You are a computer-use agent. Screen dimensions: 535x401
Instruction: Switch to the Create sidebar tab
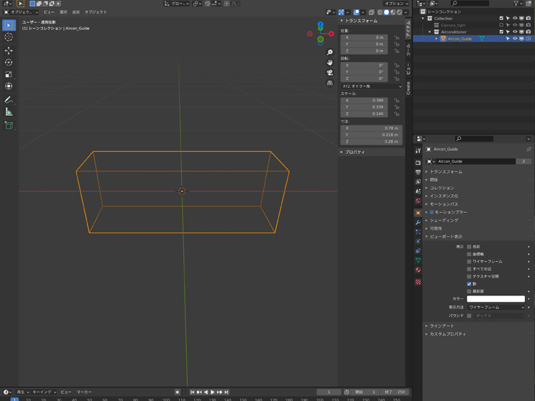(x=409, y=88)
